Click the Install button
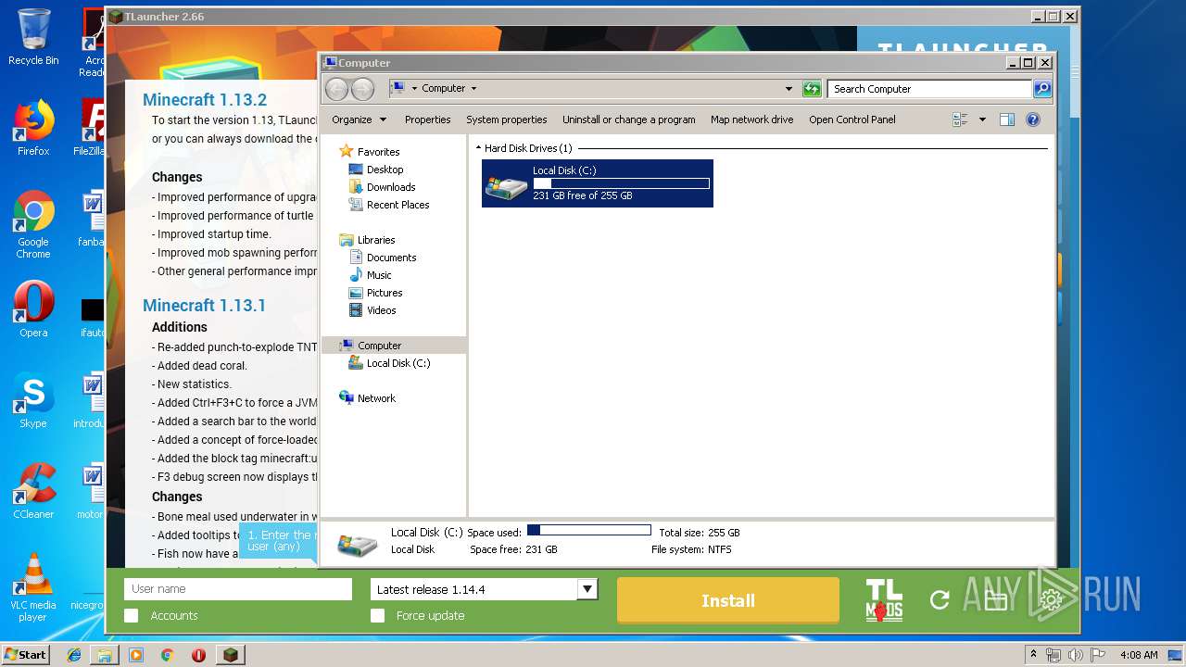The width and height of the screenshot is (1186, 667). pyautogui.click(x=728, y=600)
